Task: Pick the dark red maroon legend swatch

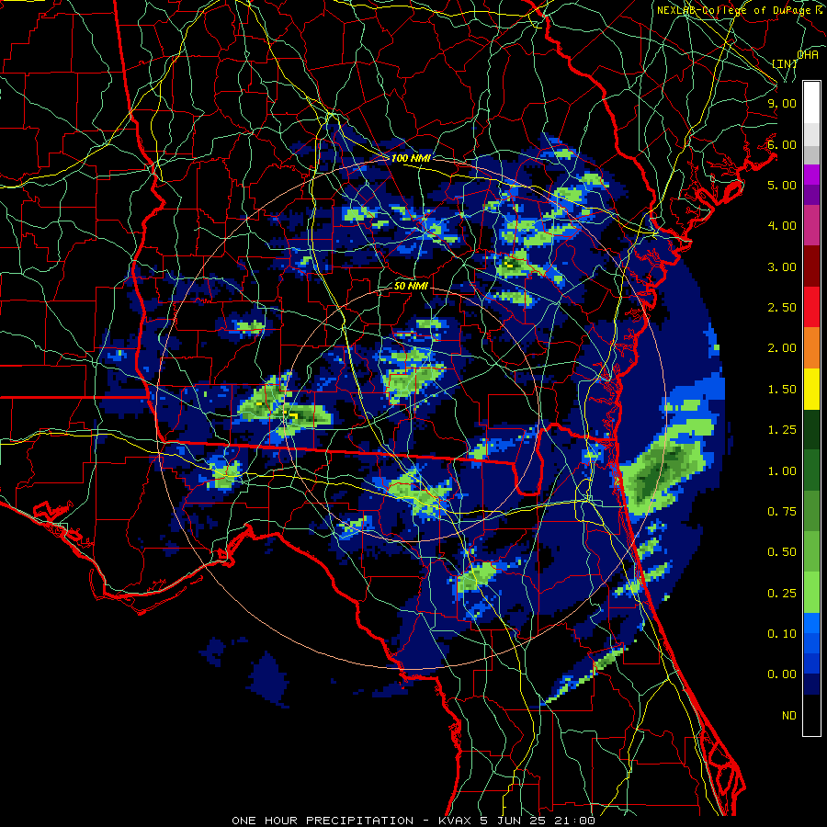Action: pos(811,266)
